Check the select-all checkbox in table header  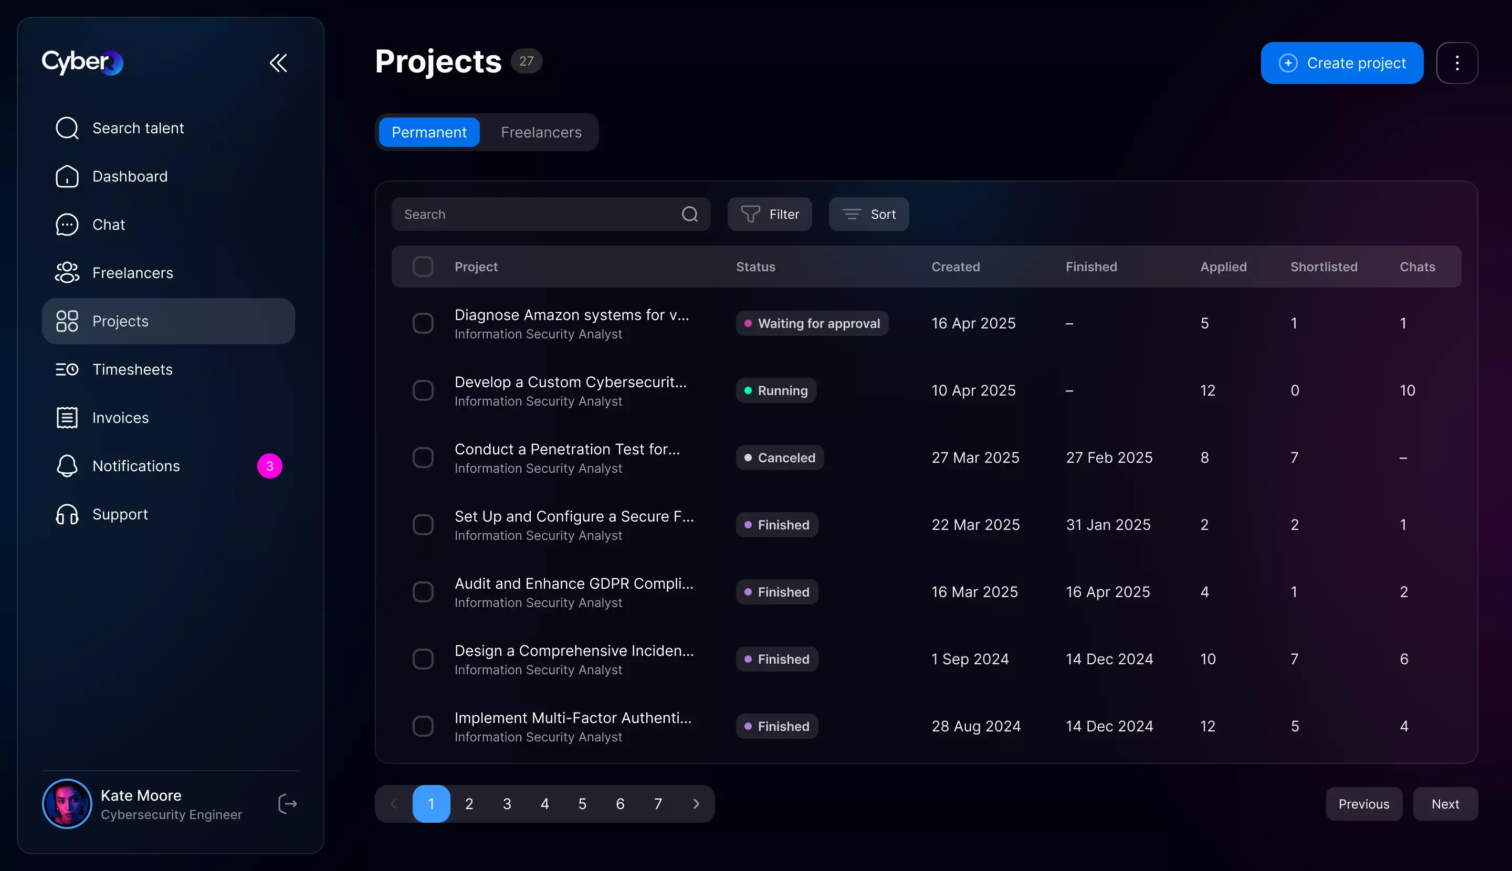423,267
